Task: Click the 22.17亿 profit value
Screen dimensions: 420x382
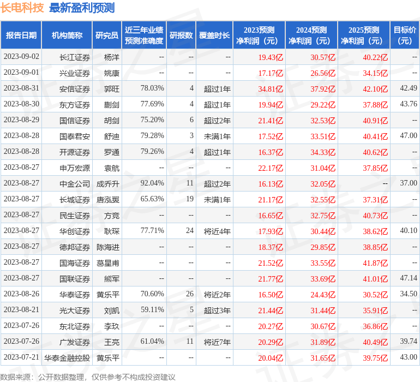Action: pos(271,168)
